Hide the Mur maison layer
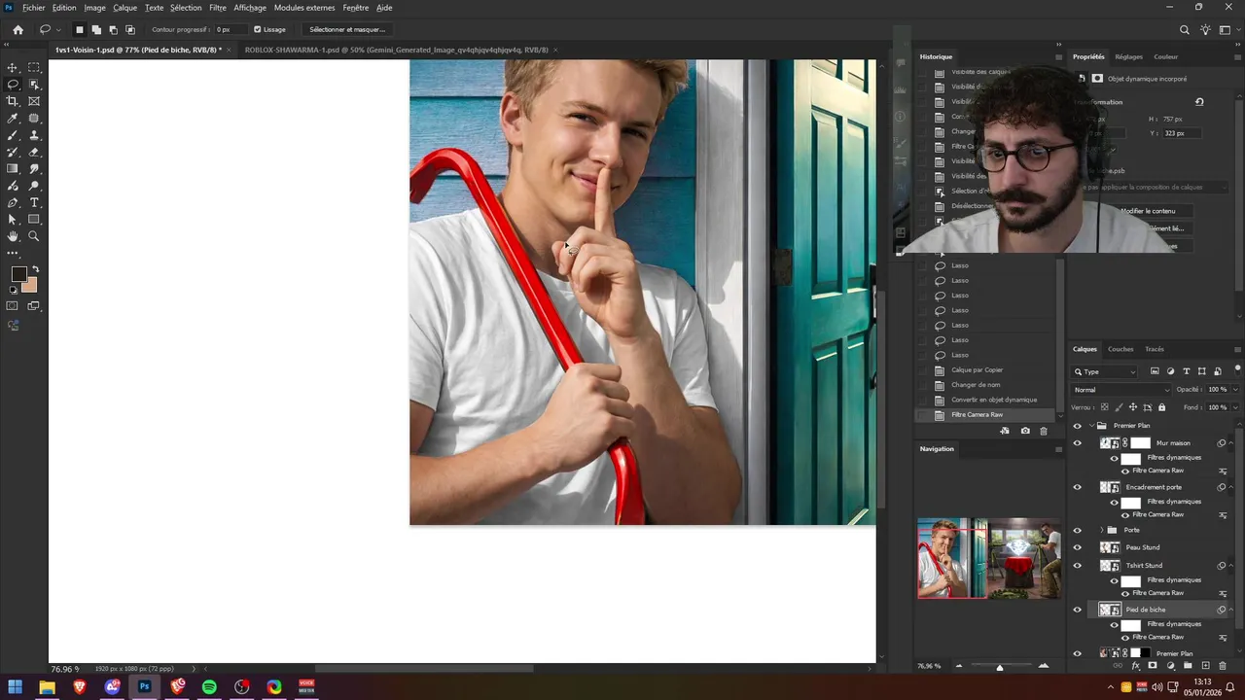1245x700 pixels. pos(1077,443)
